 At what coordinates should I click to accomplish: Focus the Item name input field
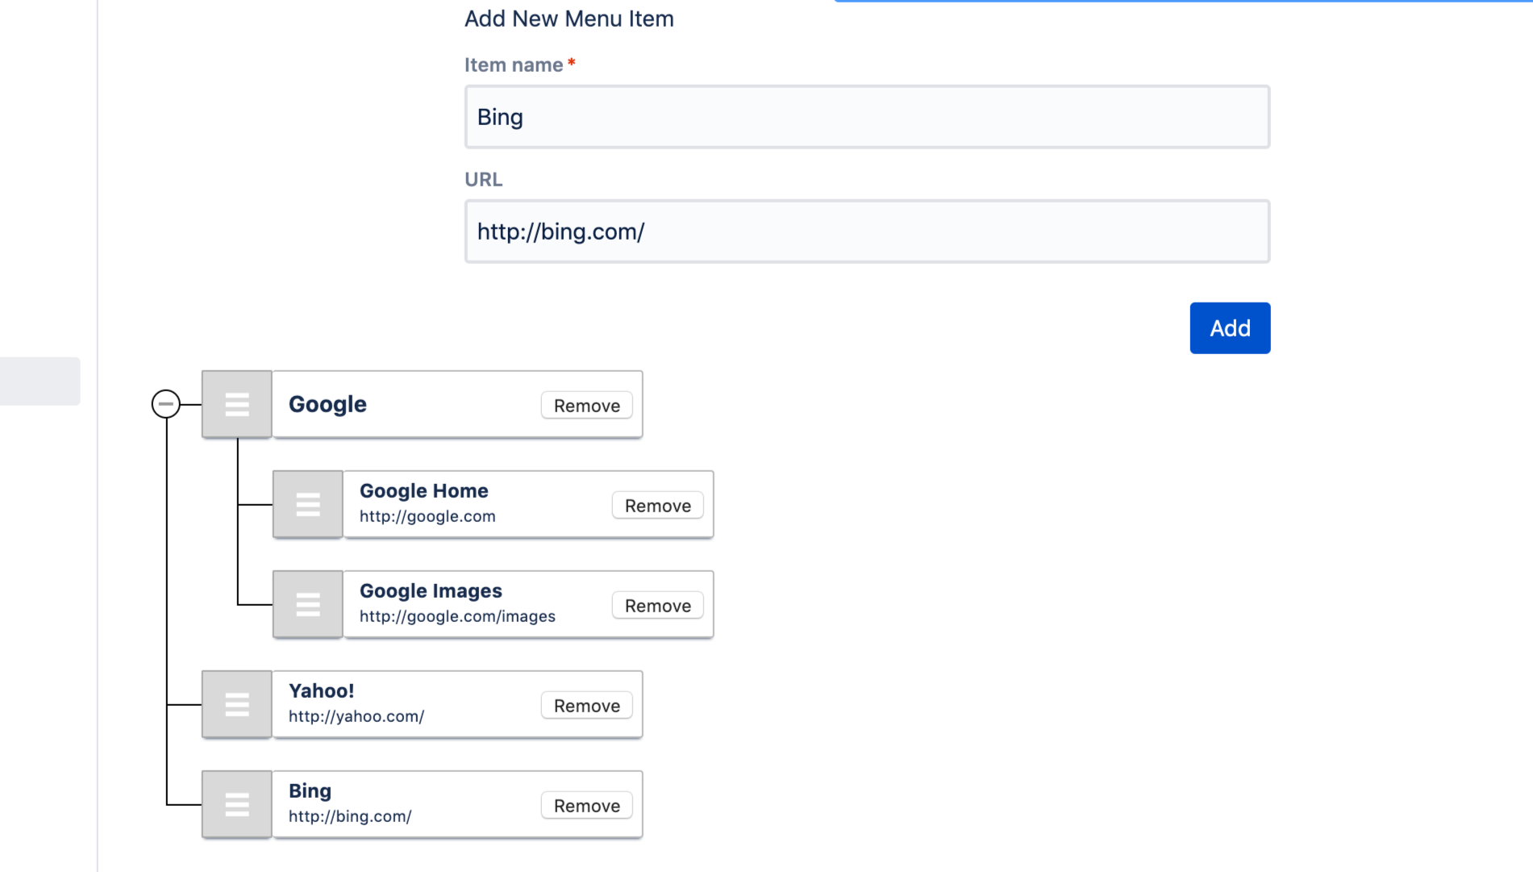tap(867, 117)
